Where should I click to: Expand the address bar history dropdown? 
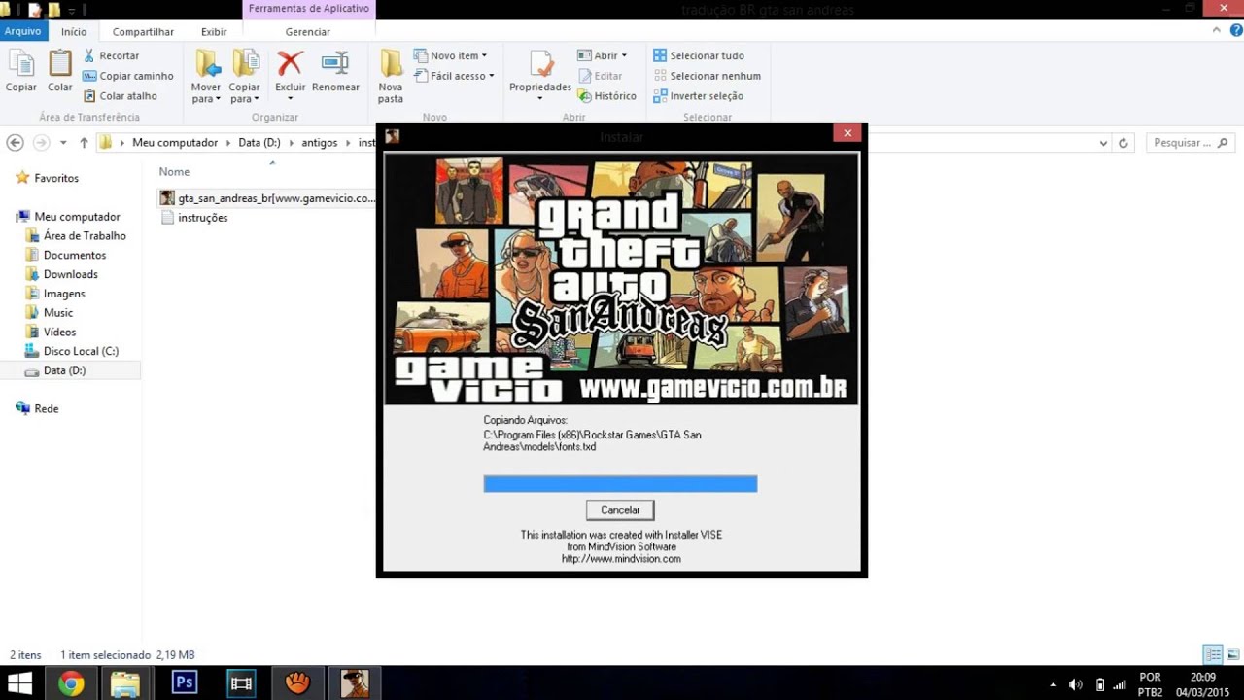click(x=1103, y=143)
